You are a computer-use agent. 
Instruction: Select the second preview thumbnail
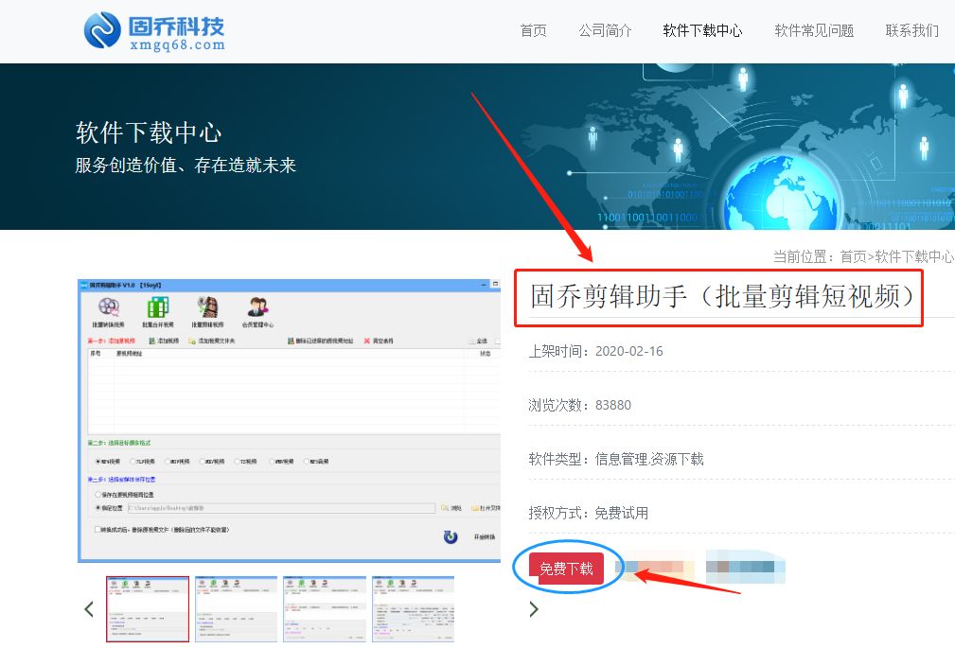click(236, 608)
